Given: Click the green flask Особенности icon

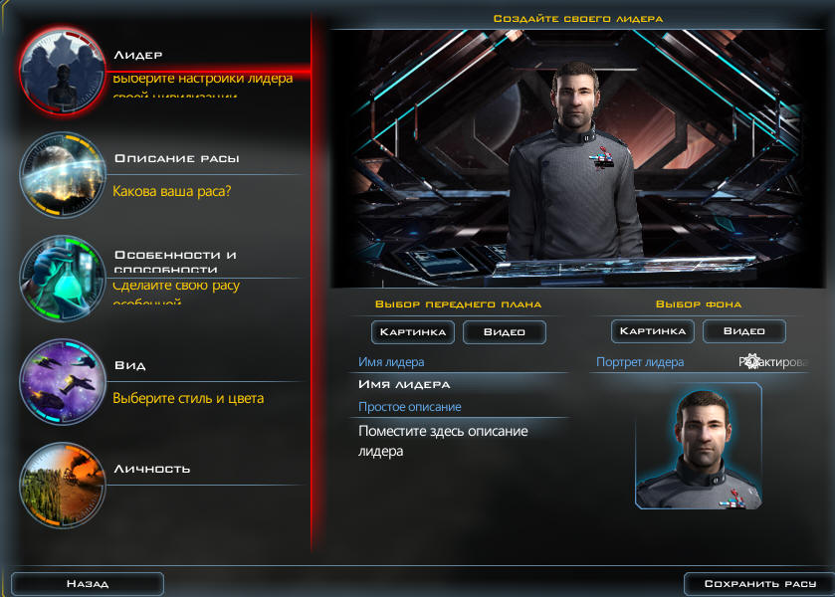Looking at the screenshot, I should (x=63, y=278).
